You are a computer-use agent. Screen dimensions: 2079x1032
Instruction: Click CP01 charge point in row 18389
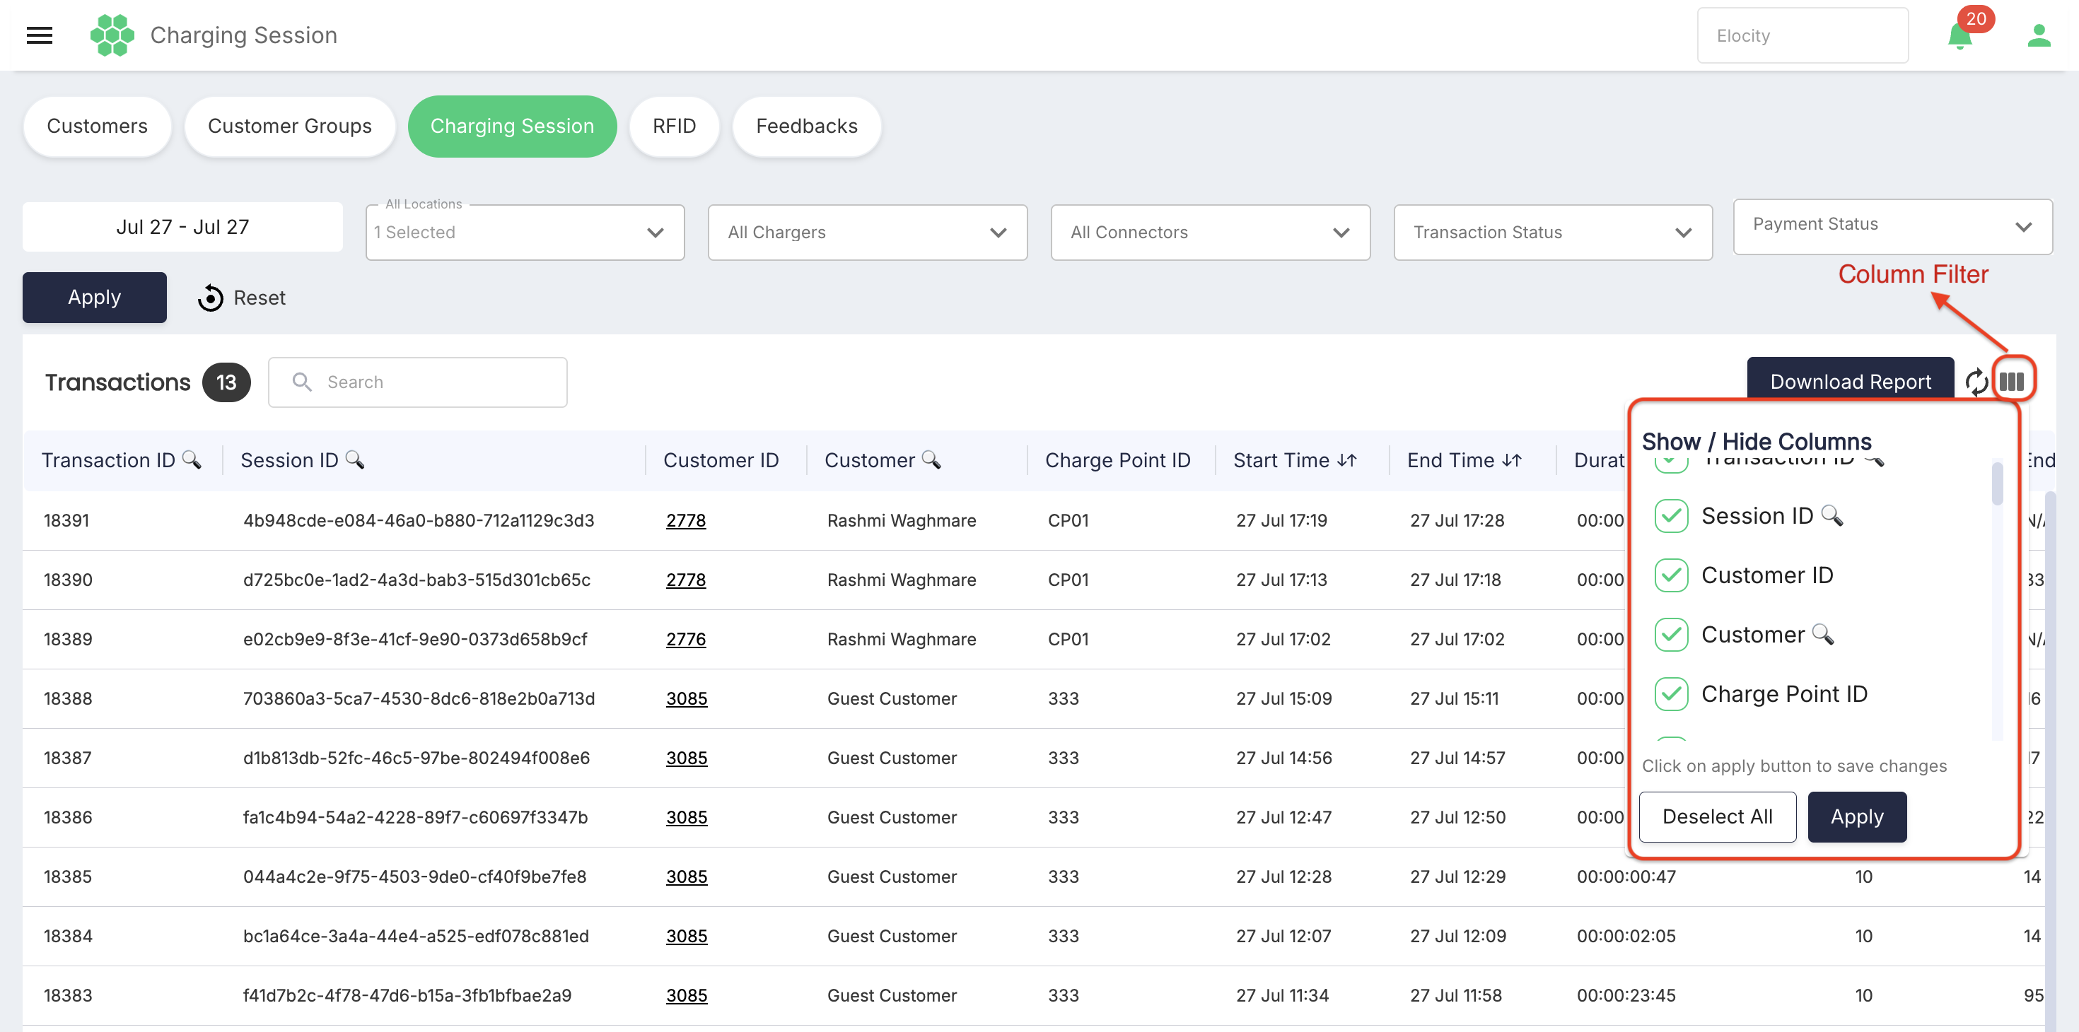click(x=1068, y=639)
